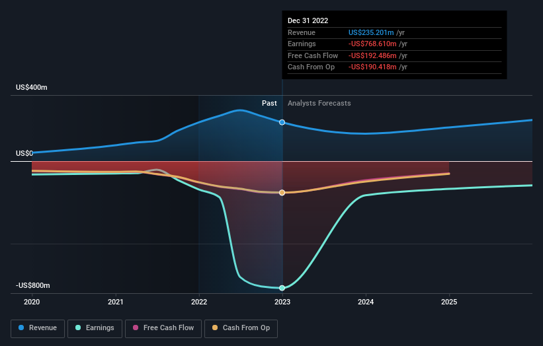543x346 pixels.
Task: Click the Revenue row label in tooltip
Action: 302,32
